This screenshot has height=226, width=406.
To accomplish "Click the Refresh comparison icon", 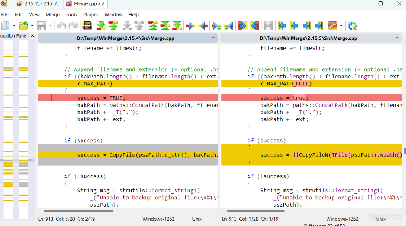I will [x=352, y=26].
